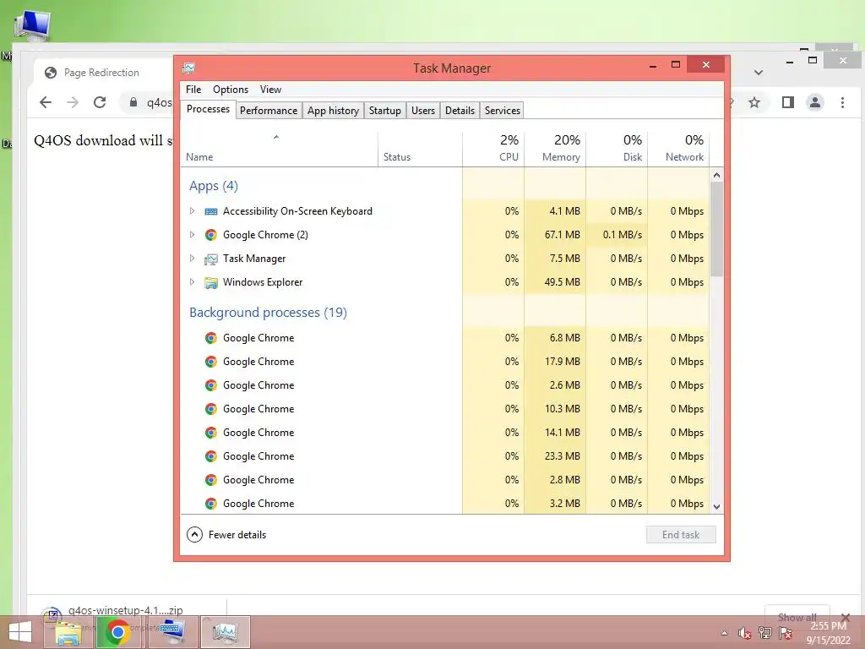Click the Fewer details collapse arrow icon
865x649 pixels.
(x=195, y=534)
